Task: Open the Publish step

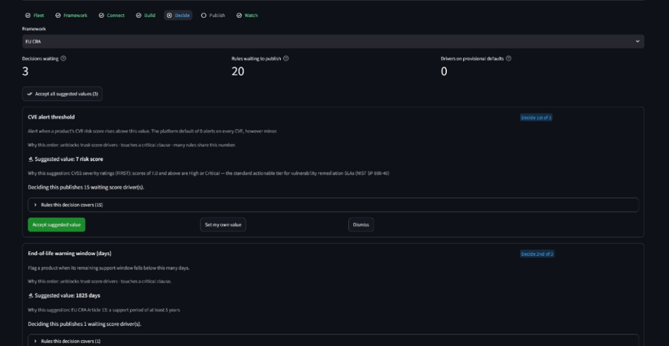Action: pos(213,16)
